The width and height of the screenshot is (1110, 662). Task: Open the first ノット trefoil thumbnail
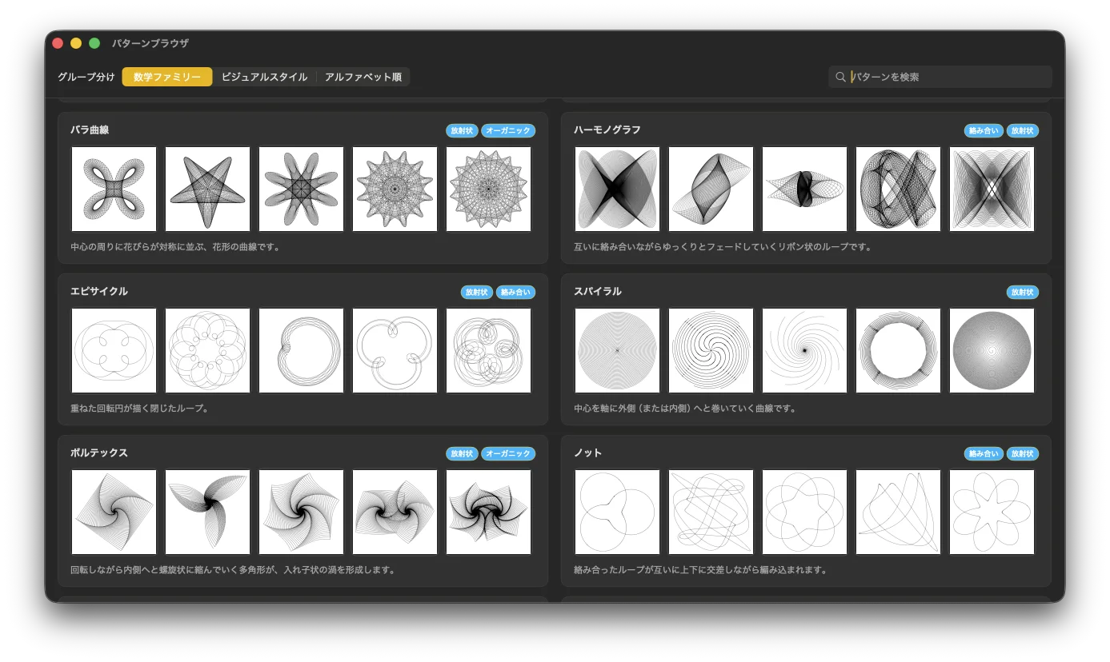pos(617,512)
